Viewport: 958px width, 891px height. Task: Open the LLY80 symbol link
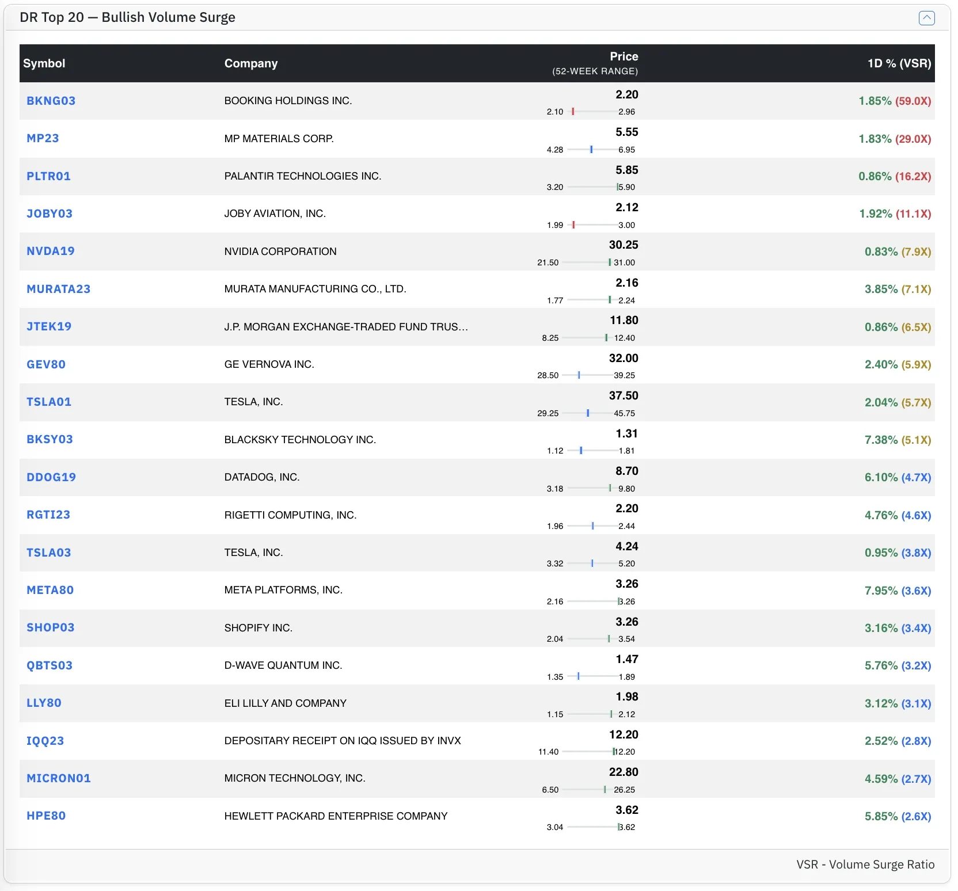44,703
